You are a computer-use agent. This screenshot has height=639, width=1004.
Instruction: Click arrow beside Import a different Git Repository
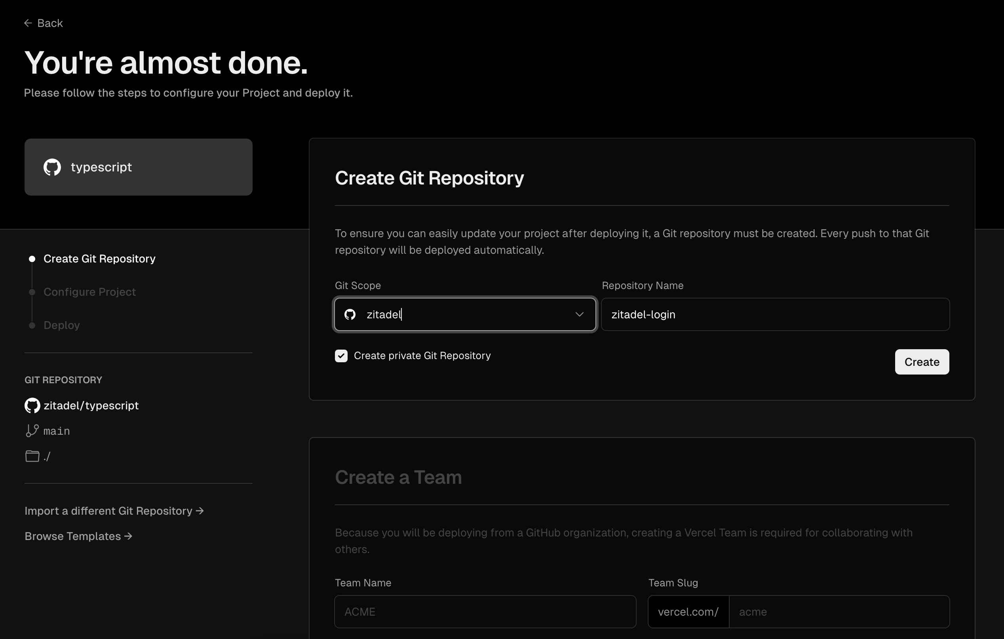(200, 511)
